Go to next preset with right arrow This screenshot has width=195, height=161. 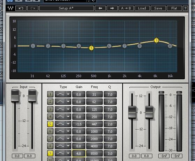pos(112,8)
